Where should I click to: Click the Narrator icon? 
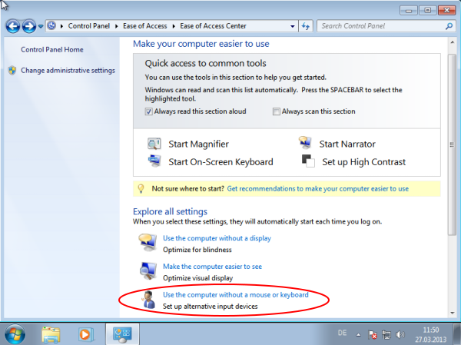click(x=305, y=142)
